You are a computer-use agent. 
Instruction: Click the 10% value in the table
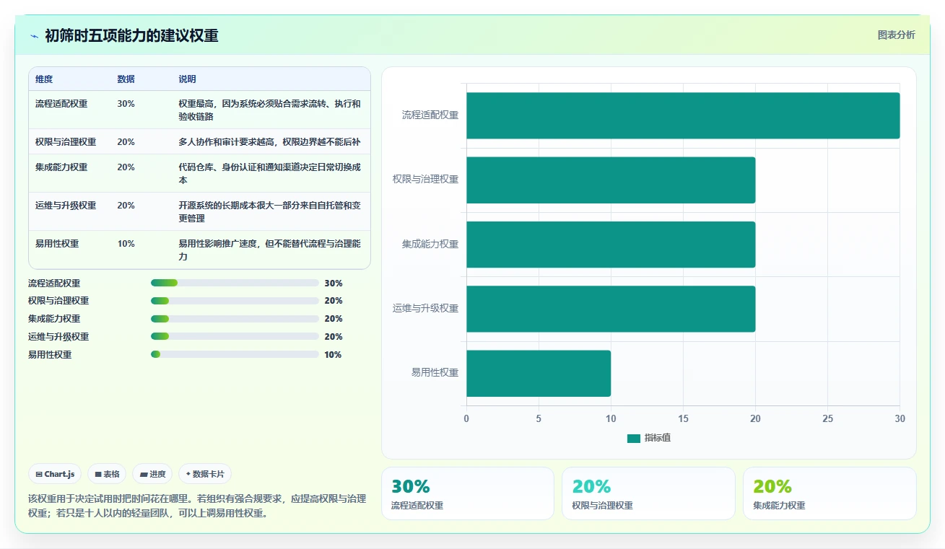point(126,244)
